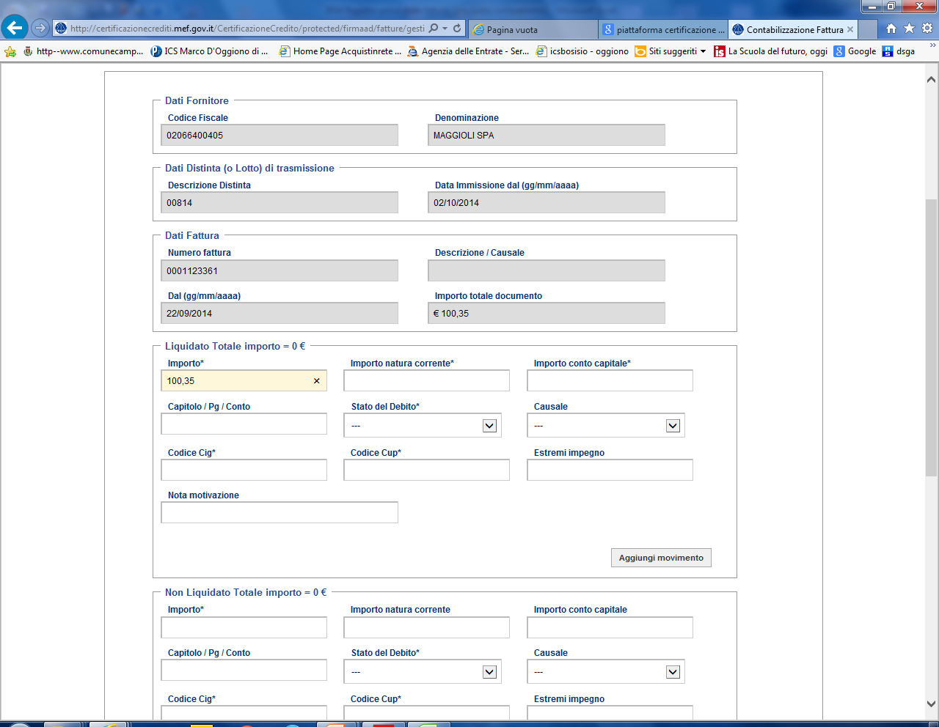
Task: Open ICS Marco D'Oggiono bookmark
Action: click(x=209, y=51)
